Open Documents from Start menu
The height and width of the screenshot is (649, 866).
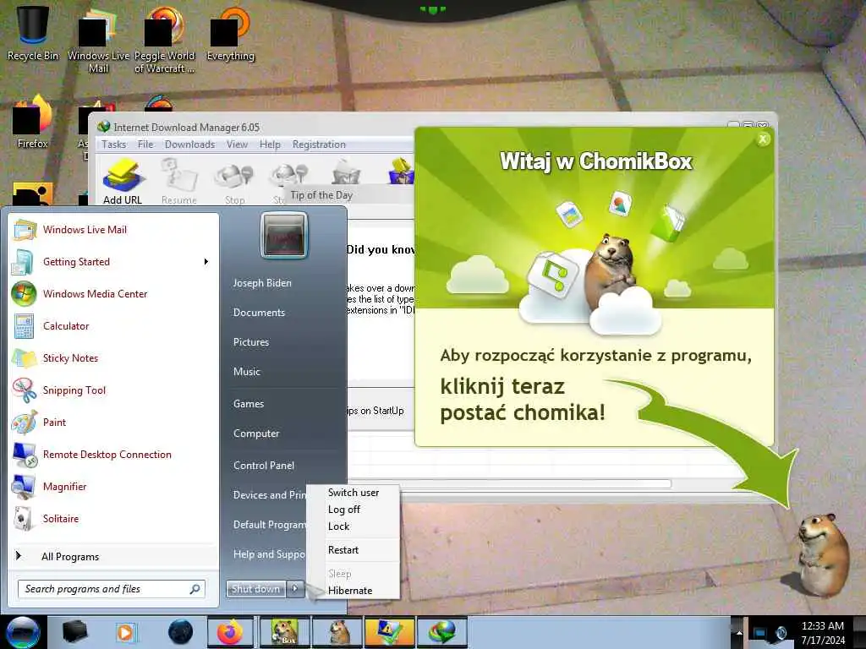pos(259,313)
